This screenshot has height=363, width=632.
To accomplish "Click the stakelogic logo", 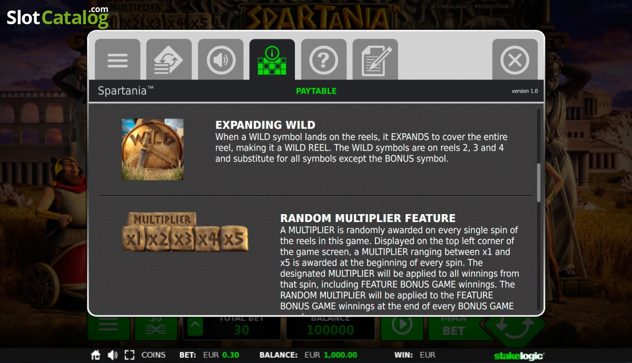I will (x=519, y=356).
